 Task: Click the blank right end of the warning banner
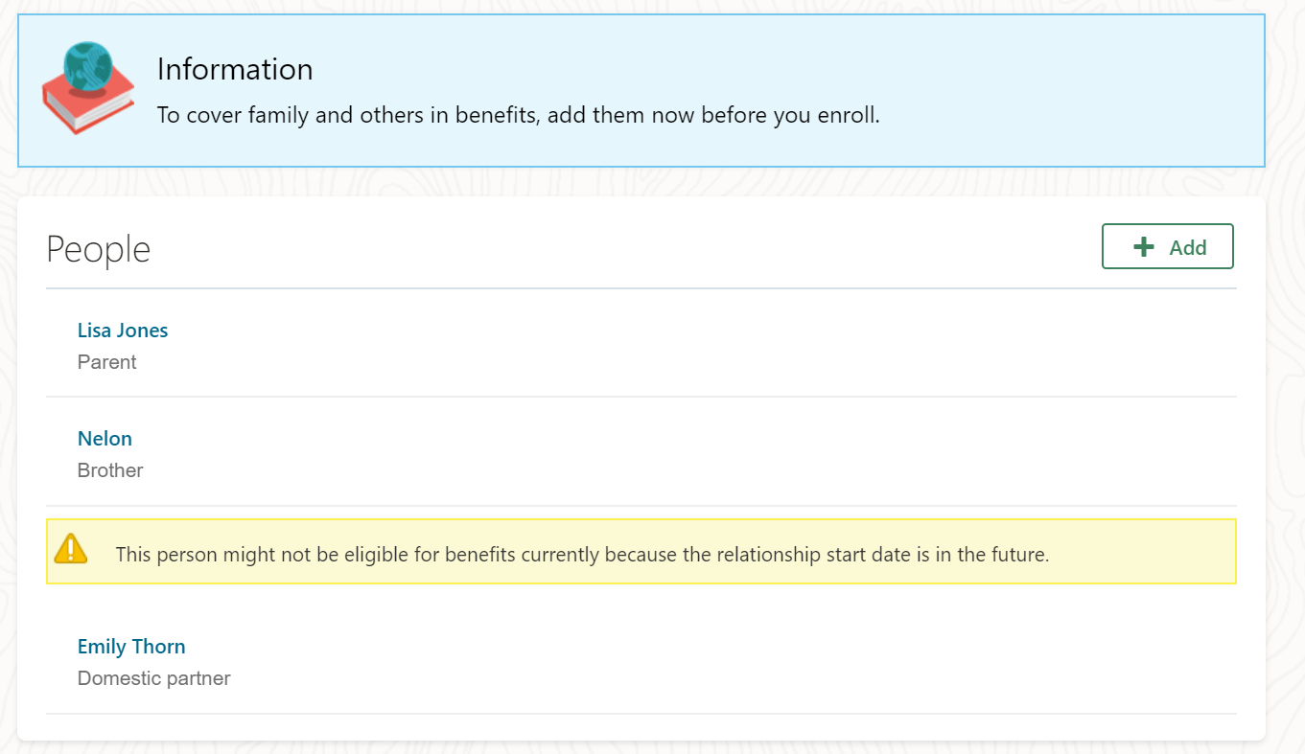click(1151, 553)
